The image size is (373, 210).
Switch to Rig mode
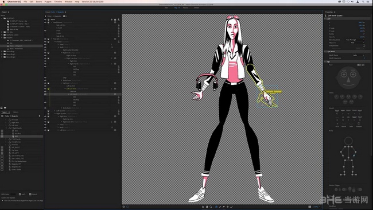[176, 7]
